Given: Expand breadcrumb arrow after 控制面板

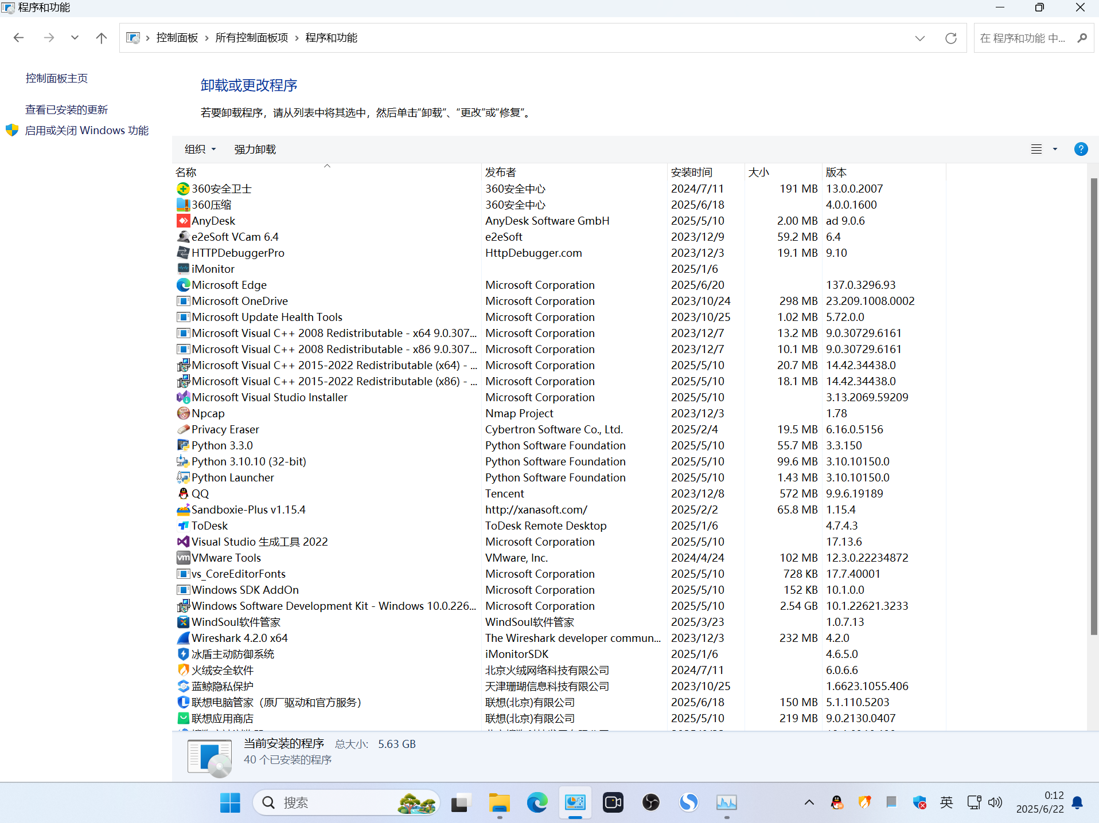Looking at the screenshot, I should coord(206,38).
